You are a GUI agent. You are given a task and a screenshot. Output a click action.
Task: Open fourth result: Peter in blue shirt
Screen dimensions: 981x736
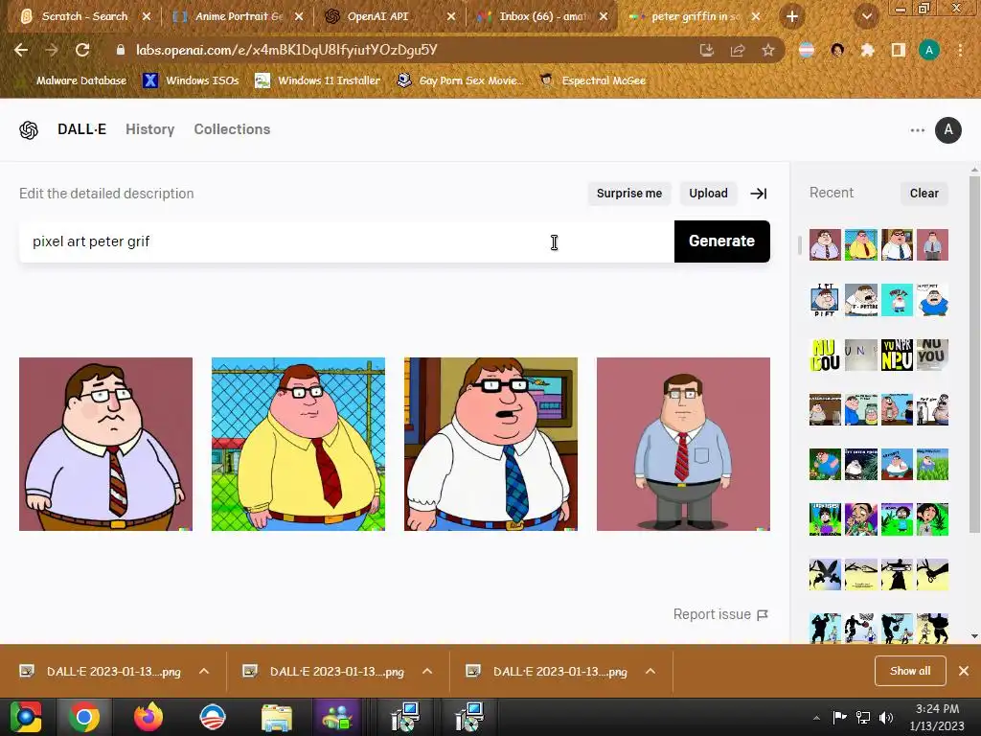click(x=683, y=445)
